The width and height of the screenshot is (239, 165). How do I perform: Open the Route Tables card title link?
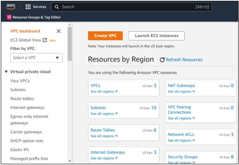pyautogui.click(x=103, y=130)
